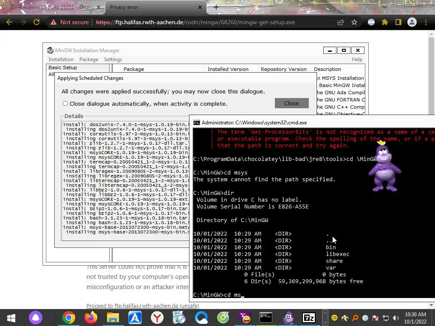Open Yandex Browser from the taskbar
The image size is (435, 326).
click(157, 318)
